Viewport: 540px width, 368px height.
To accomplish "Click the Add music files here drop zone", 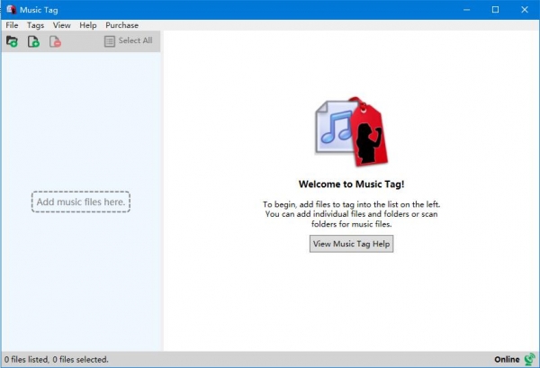I will click(81, 202).
